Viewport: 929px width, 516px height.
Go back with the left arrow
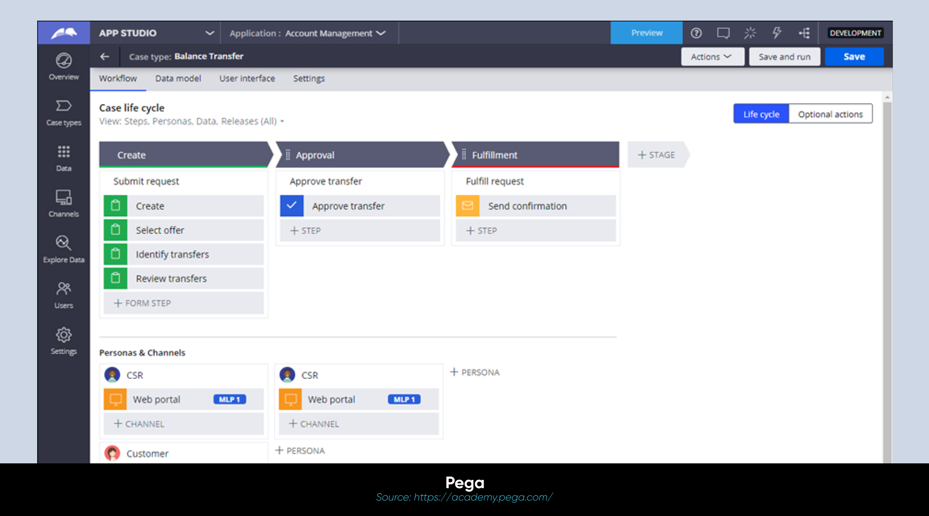click(x=105, y=57)
